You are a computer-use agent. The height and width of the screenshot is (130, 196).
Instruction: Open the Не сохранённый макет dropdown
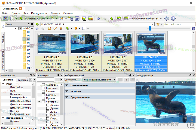(114, 80)
